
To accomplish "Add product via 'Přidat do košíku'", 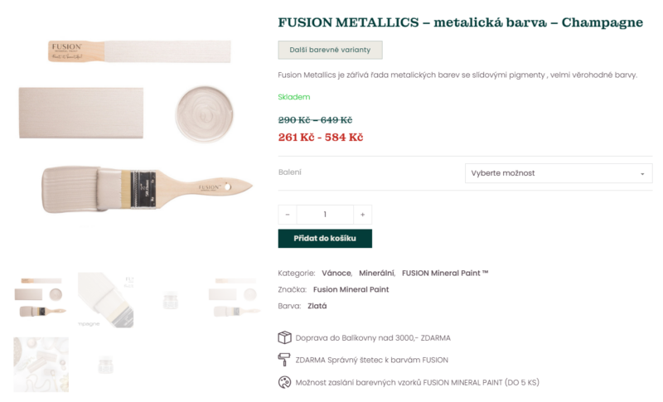I will click(x=325, y=239).
